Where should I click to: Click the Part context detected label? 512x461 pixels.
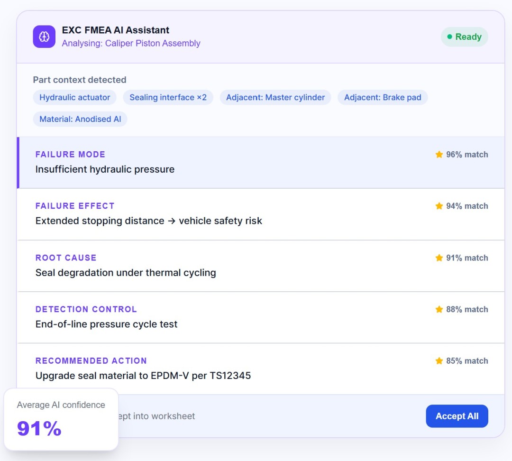pyautogui.click(x=80, y=80)
